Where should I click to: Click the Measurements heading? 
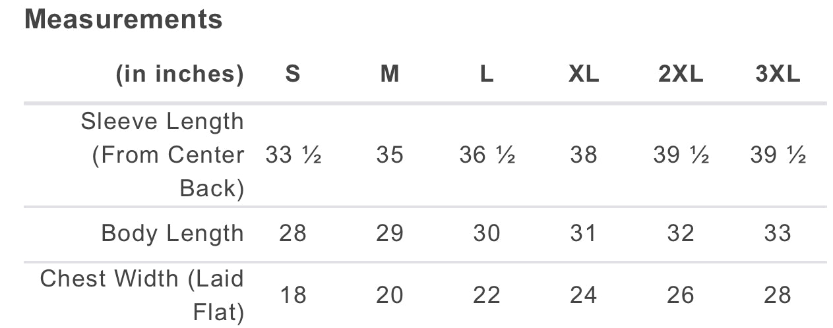tap(123, 20)
